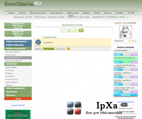Click the orange completed count badge 1
This screenshot has height=119, width=142.
(x=68, y=49)
